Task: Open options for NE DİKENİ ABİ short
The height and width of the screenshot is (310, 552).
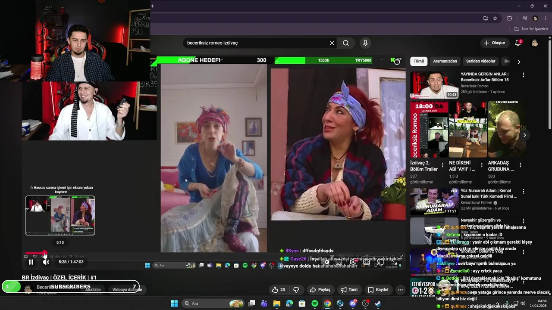Action: (482, 165)
